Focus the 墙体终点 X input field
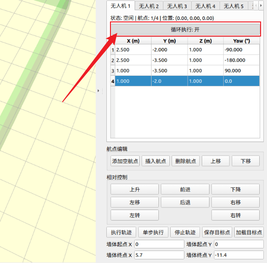267x263 pixels. (x=159, y=255)
